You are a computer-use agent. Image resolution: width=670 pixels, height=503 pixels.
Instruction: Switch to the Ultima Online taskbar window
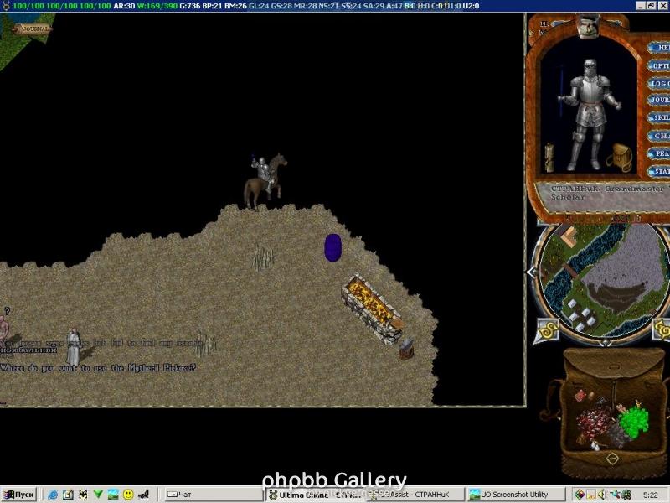click(315, 495)
